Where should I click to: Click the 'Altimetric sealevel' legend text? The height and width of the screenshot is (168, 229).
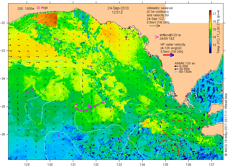(160, 8)
